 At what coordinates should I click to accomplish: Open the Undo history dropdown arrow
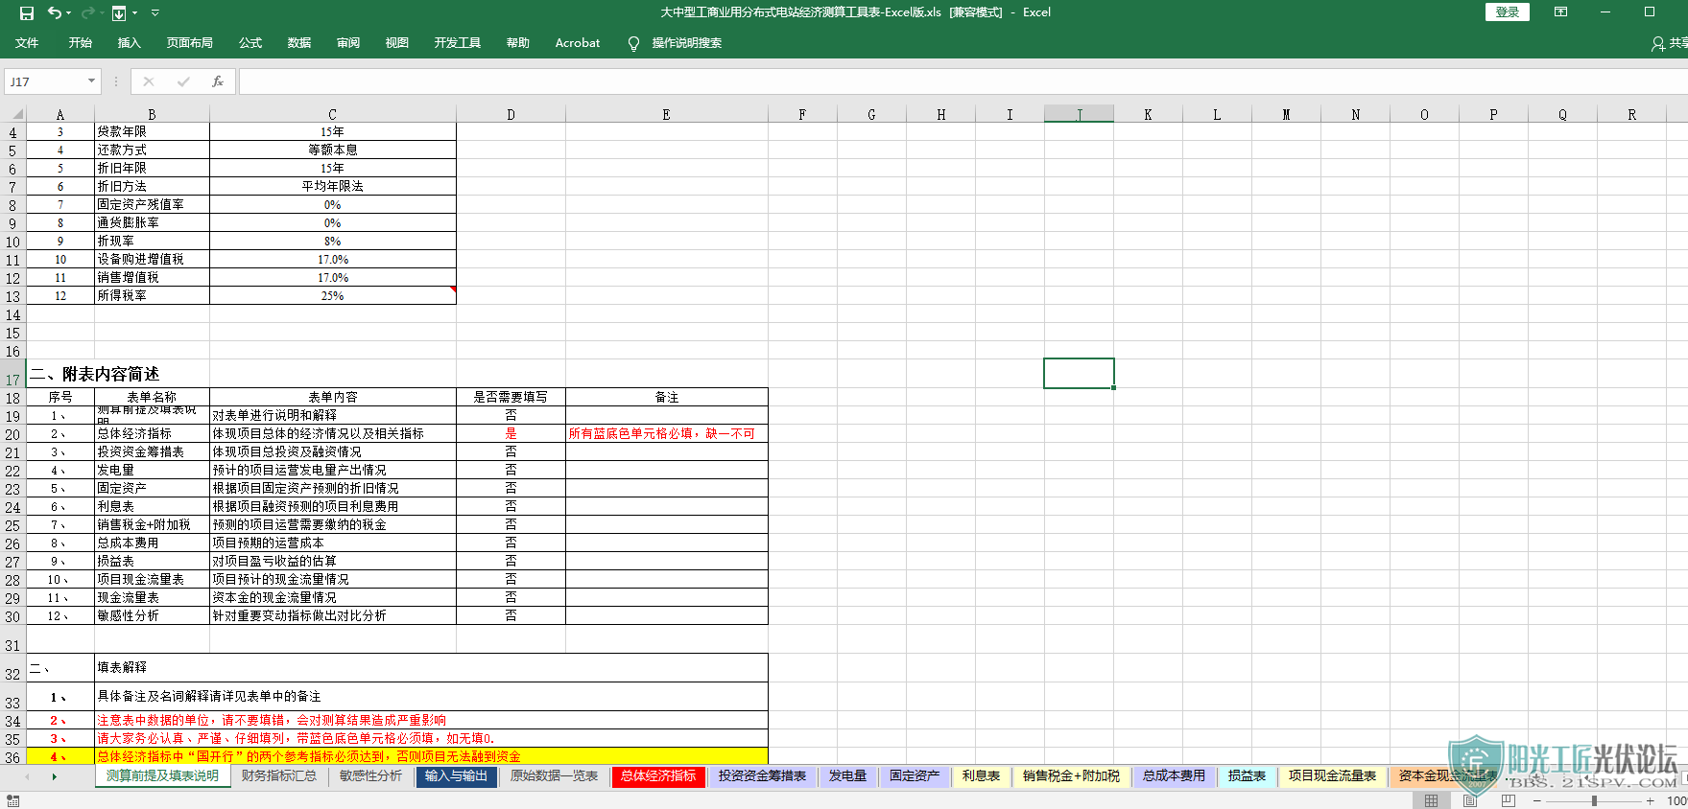point(70,12)
